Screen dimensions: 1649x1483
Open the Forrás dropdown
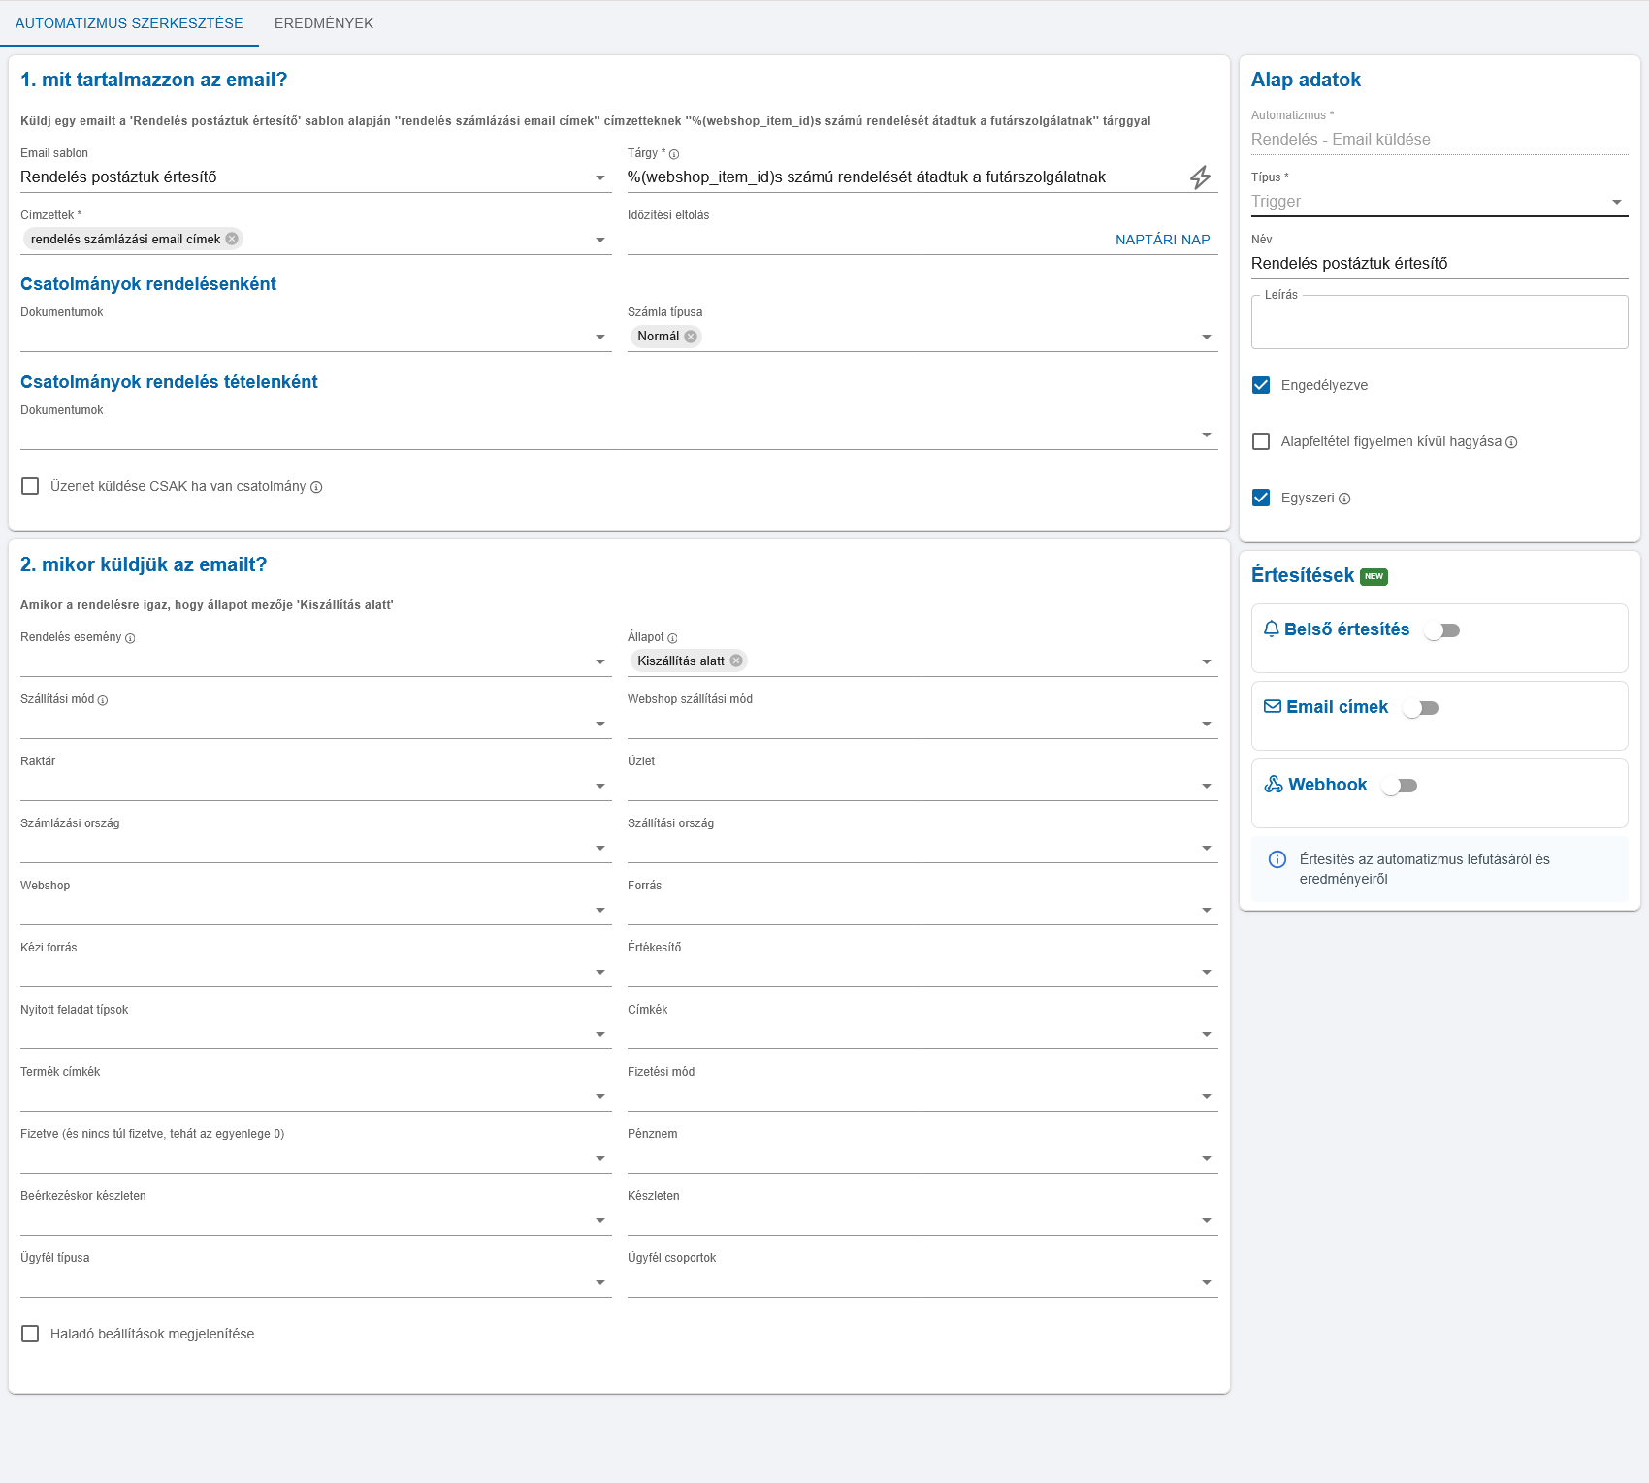click(922, 910)
